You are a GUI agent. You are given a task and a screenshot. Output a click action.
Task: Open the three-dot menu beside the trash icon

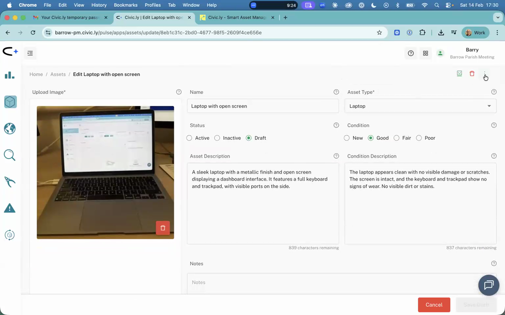click(x=485, y=74)
